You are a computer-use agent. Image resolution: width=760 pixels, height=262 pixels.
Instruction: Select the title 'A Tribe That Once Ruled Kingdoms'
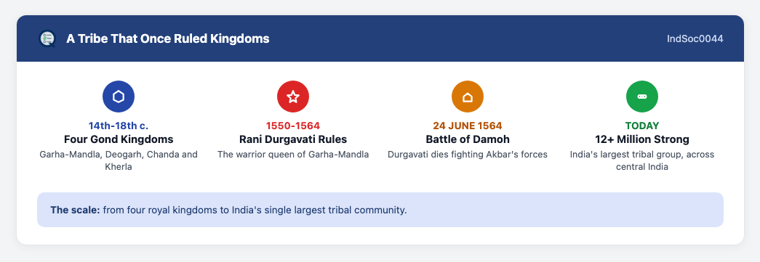click(x=168, y=38)
